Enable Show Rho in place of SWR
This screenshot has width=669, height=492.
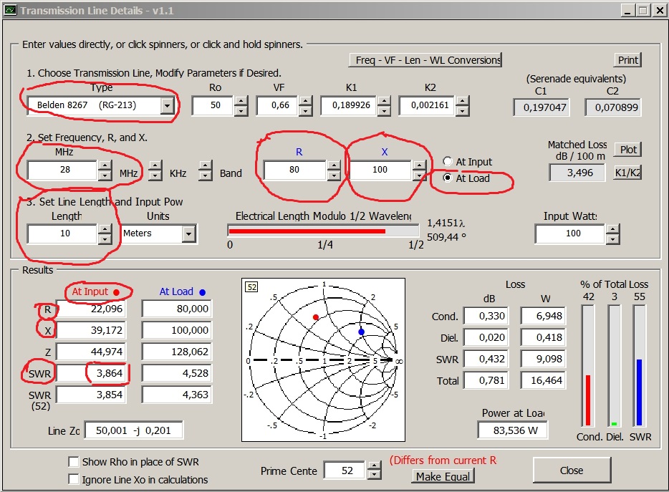click(x=73, y=462)
